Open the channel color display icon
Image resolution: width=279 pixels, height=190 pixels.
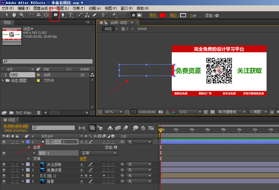click(174, 112)
